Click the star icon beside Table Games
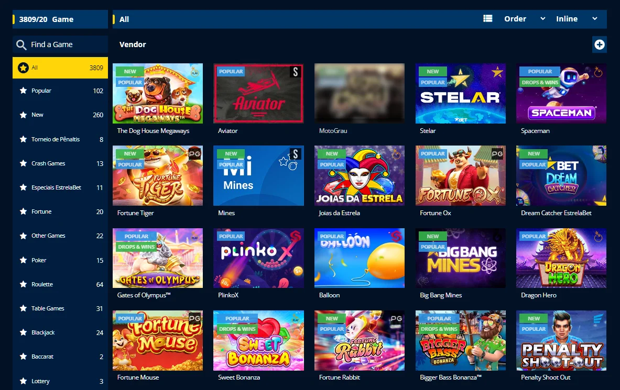Screen dimensions: 620x390 [24, 308]
